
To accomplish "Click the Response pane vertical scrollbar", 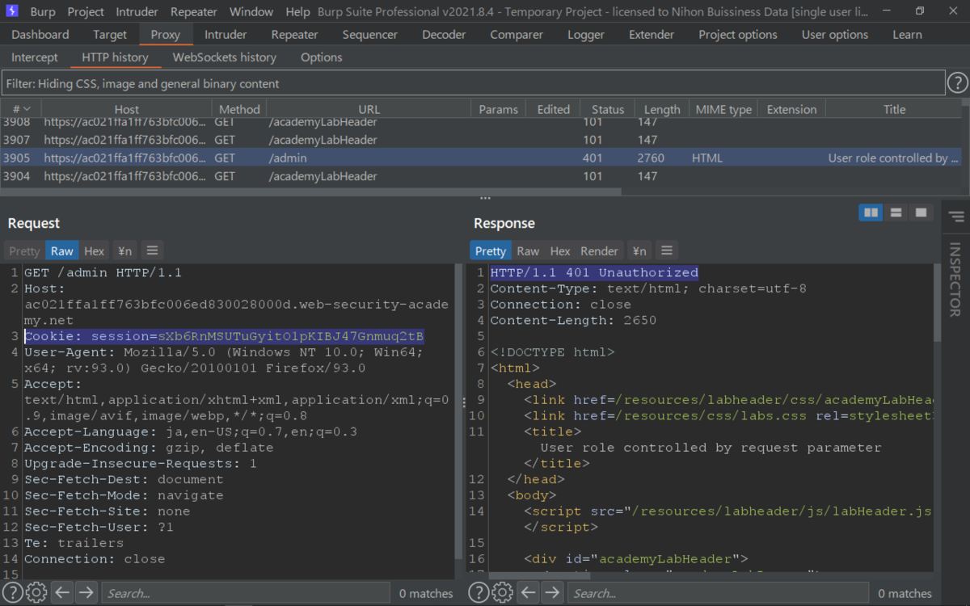I will click(938, 303).
